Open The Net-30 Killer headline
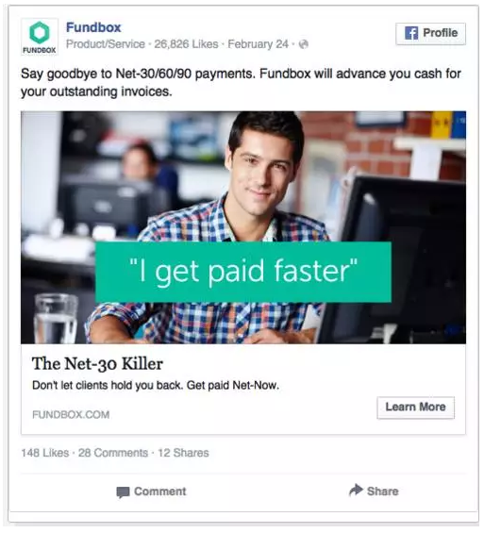484x533 pixels. (97, 364)
